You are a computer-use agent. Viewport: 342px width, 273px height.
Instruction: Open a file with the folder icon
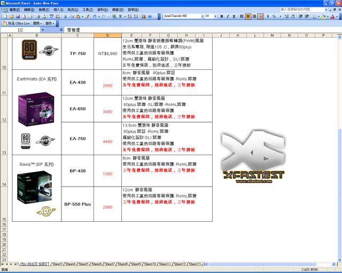point(12,17)
